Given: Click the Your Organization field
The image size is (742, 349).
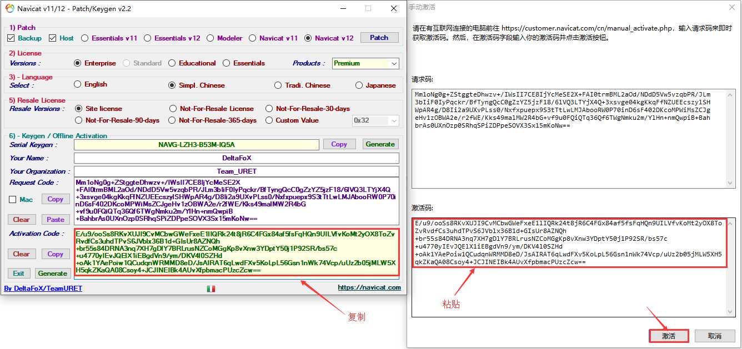Looking at the screenshot, I should click(x=236, y=171).
